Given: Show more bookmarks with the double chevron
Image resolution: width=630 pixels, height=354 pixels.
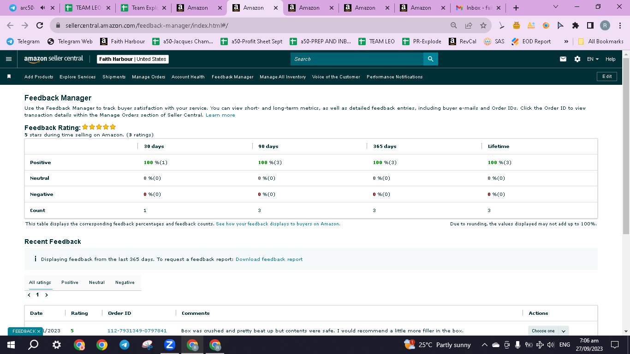Looking at the screenshot, I should pyautogui.click(x=566, y=41).
